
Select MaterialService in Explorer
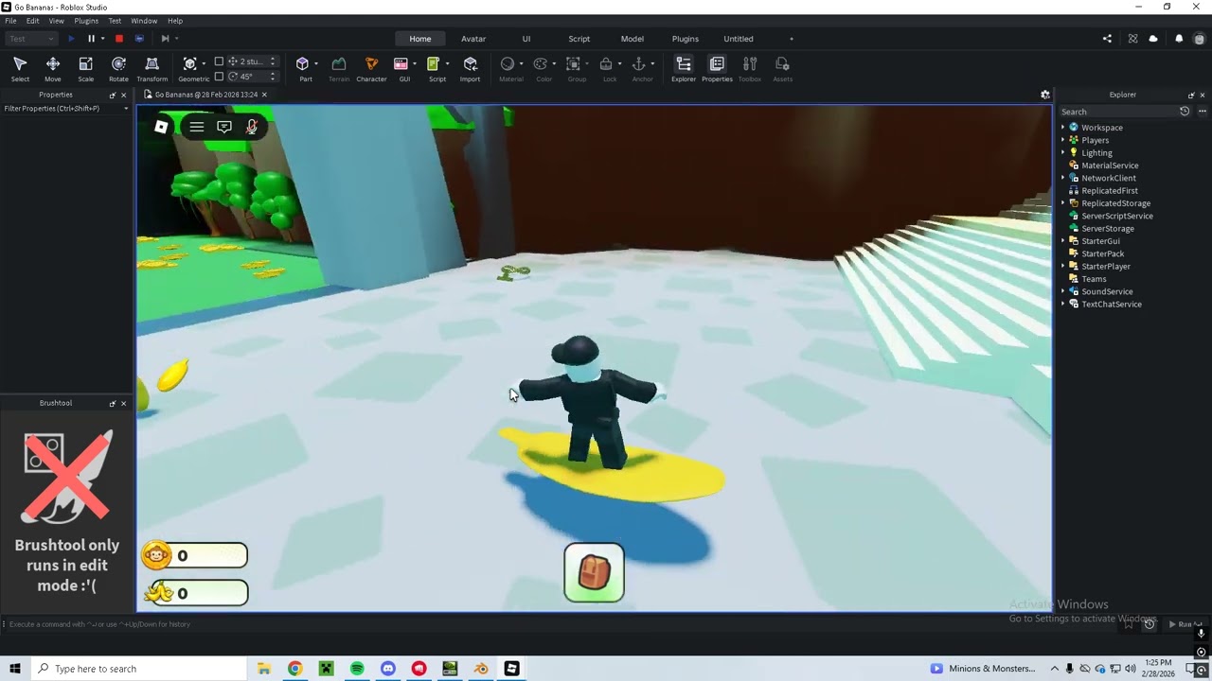click(1110, 166)
